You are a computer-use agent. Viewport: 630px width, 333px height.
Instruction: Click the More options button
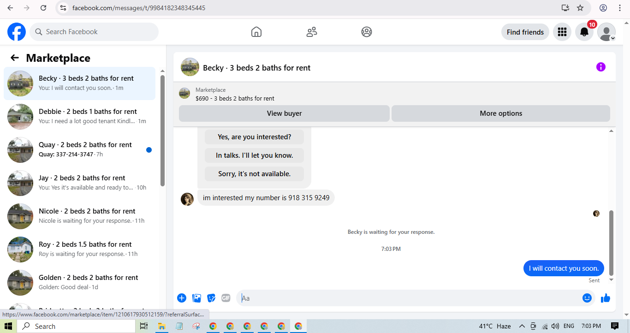[x=501, y=113]
